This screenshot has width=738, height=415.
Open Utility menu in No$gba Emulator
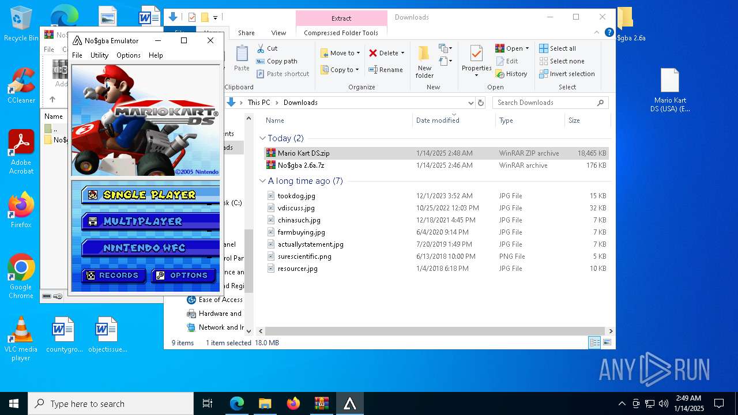(99, 55)
